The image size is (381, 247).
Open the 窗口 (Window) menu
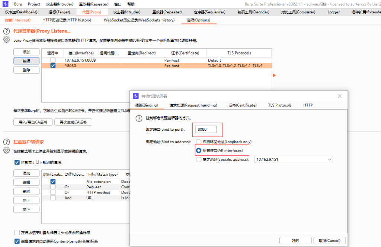click(118, 4)
